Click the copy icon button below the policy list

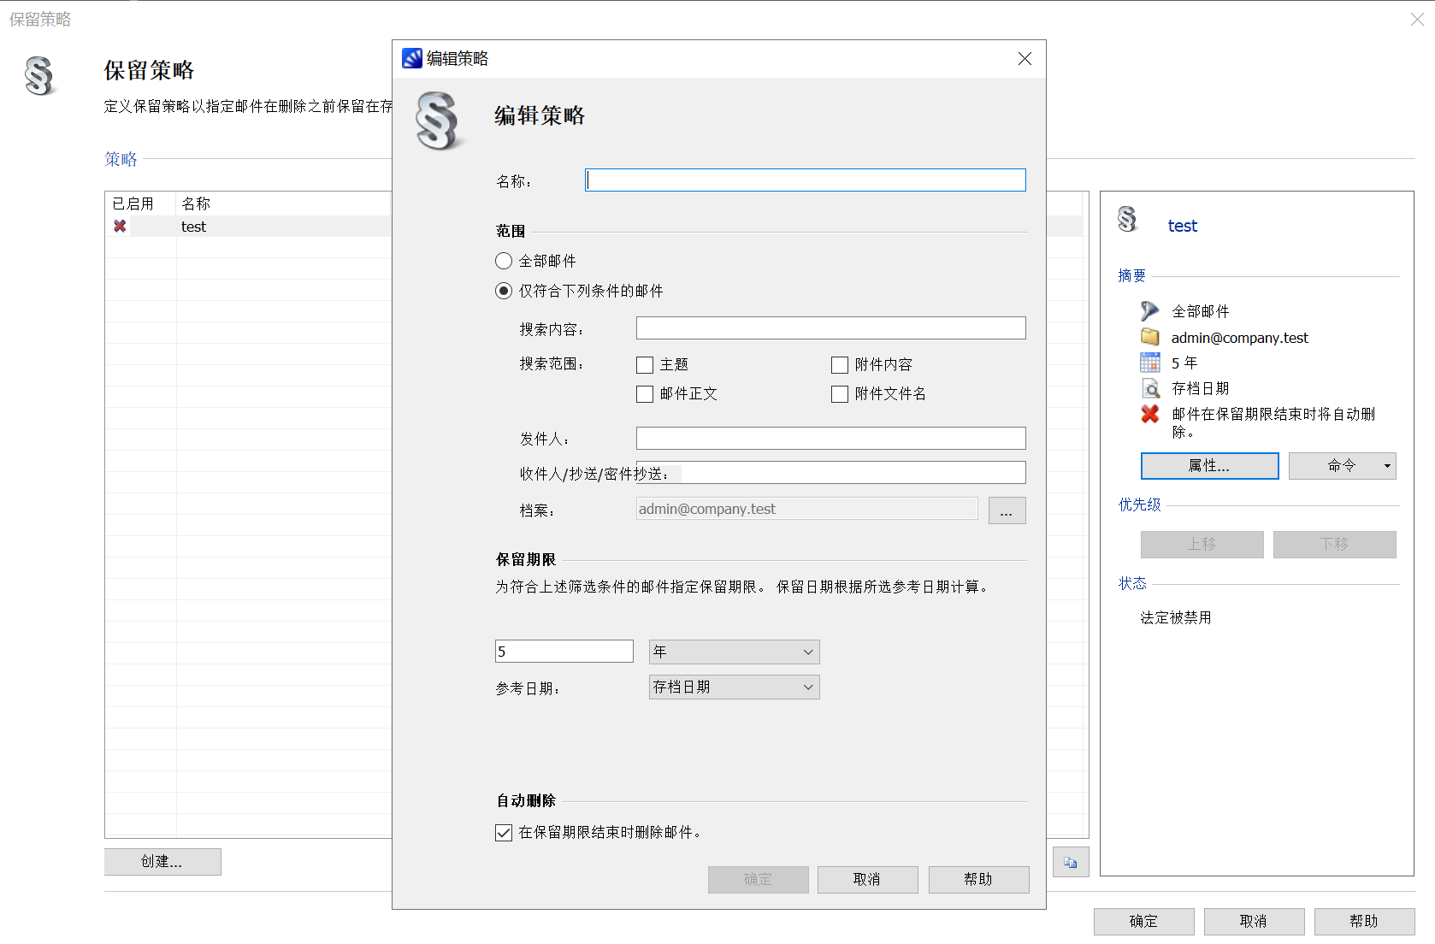[x=1071, y=862]
